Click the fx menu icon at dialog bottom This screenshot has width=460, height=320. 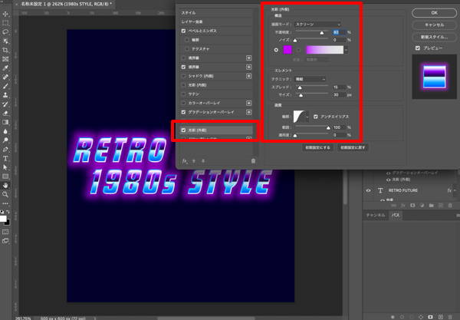tap(185, 161)
